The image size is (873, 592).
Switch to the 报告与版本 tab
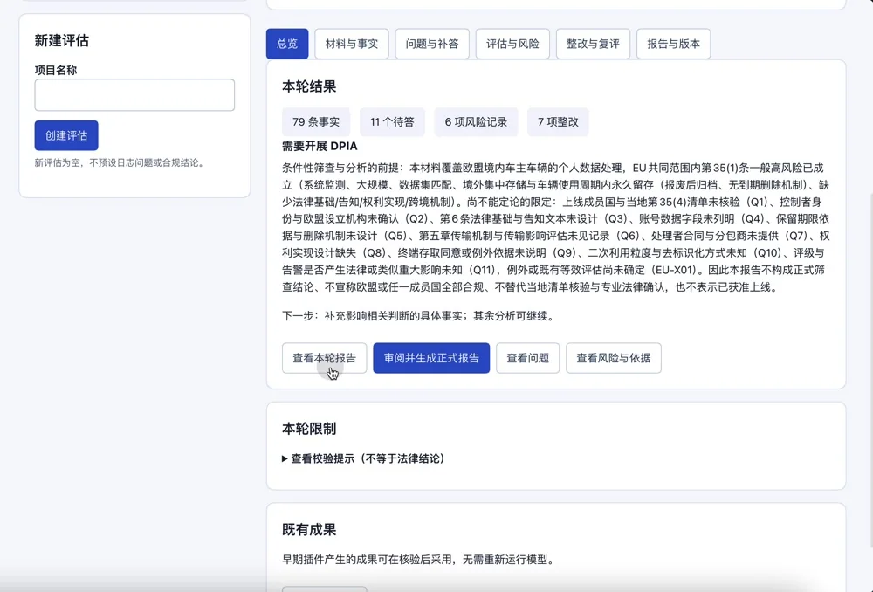[x=673, y=44]
